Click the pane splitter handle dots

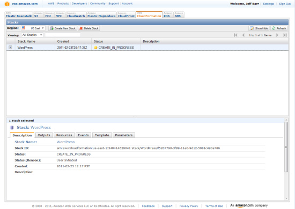(135, 117)
